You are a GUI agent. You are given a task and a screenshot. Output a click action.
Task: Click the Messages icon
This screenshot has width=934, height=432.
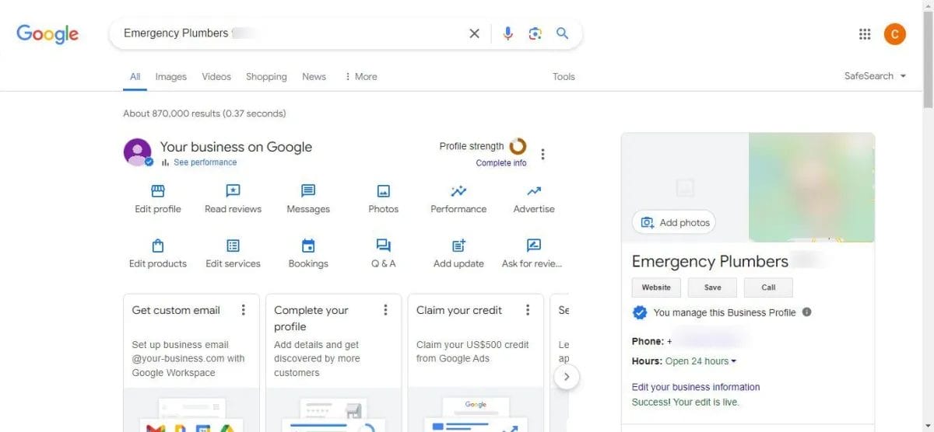[x=308, y=191]
